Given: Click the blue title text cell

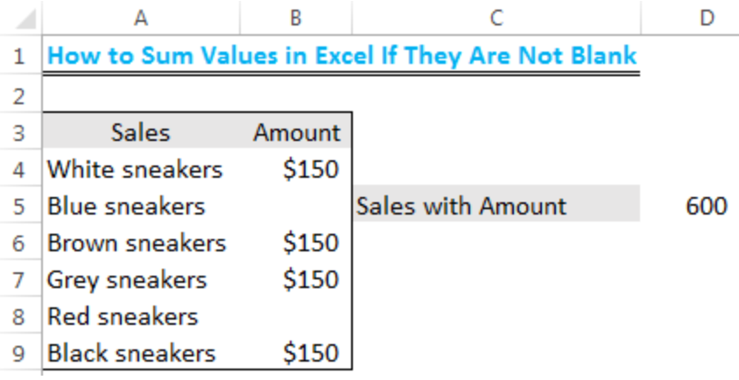Looking at the screenshot, I should click(341, 56).
